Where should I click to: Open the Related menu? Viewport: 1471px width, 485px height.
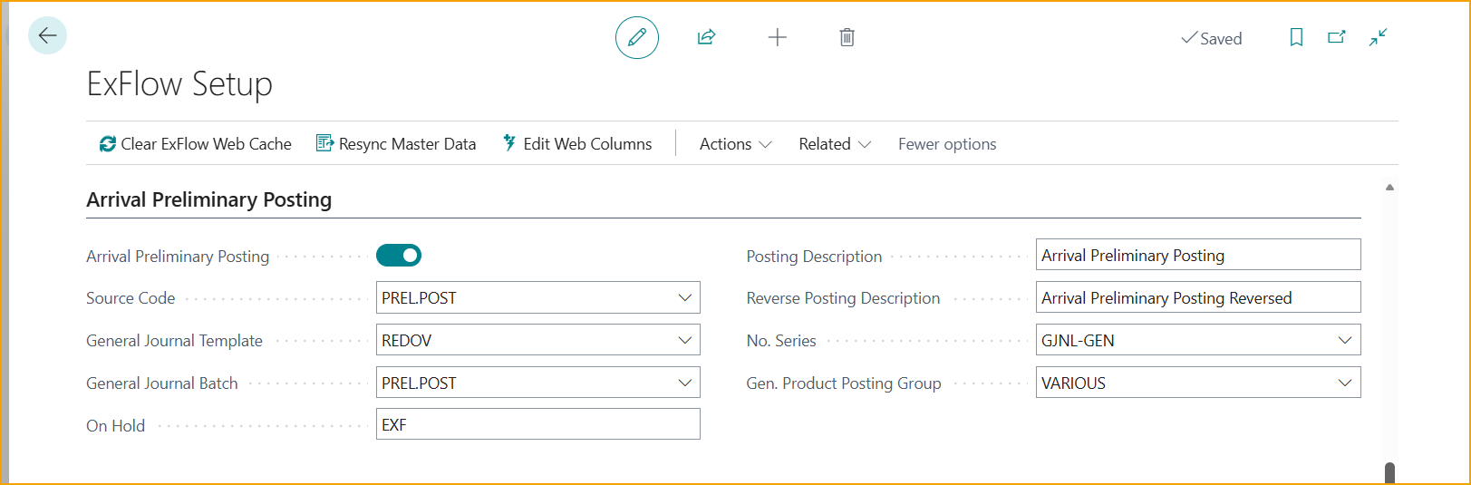pos(835,144)
